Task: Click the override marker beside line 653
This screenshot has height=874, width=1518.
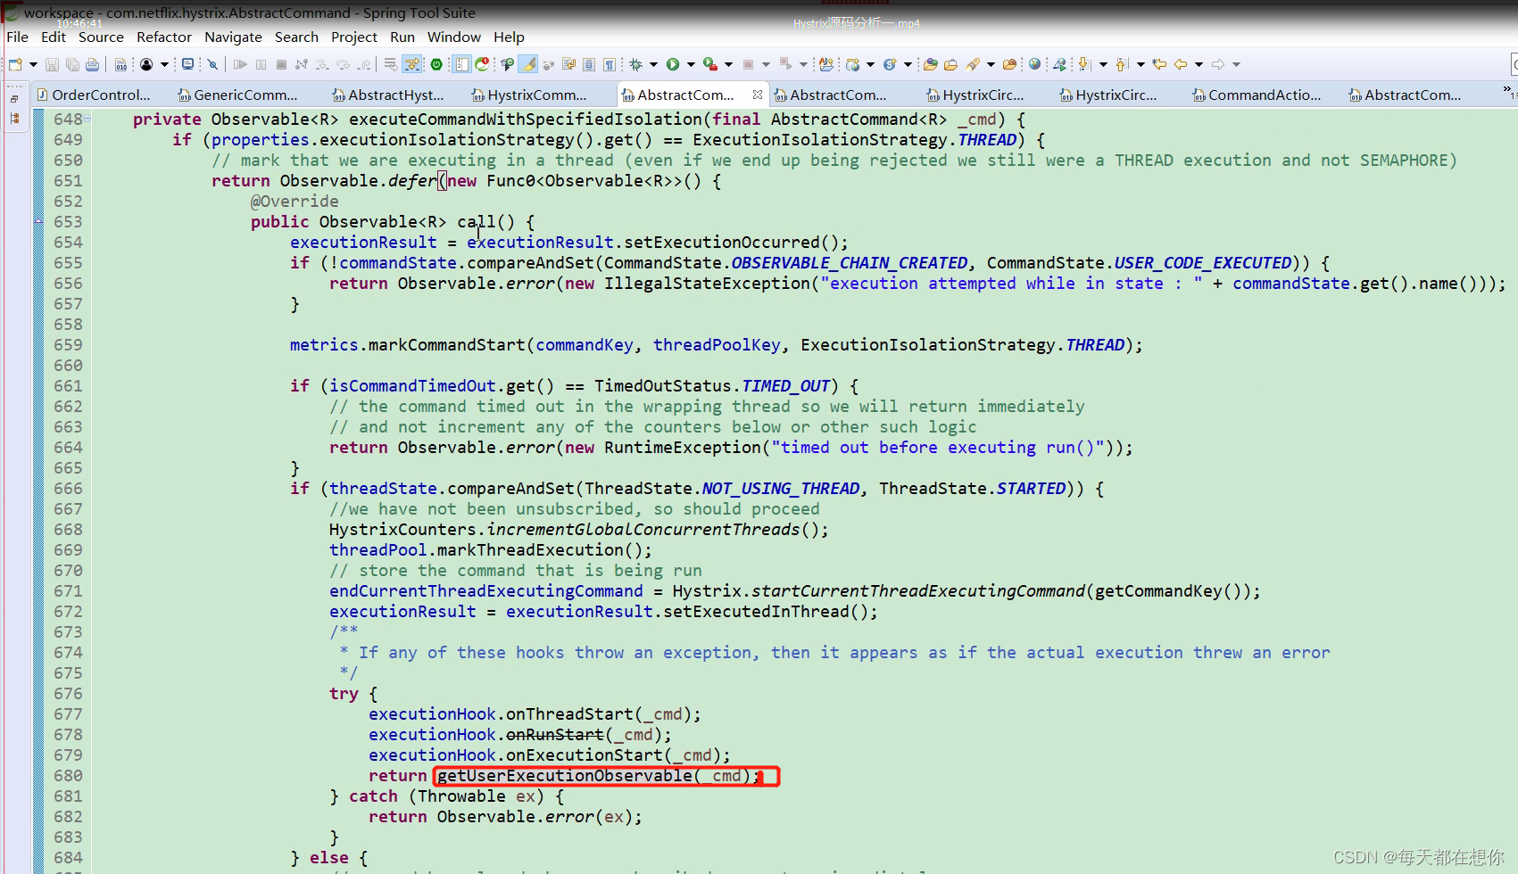Action: pos(38,221)
